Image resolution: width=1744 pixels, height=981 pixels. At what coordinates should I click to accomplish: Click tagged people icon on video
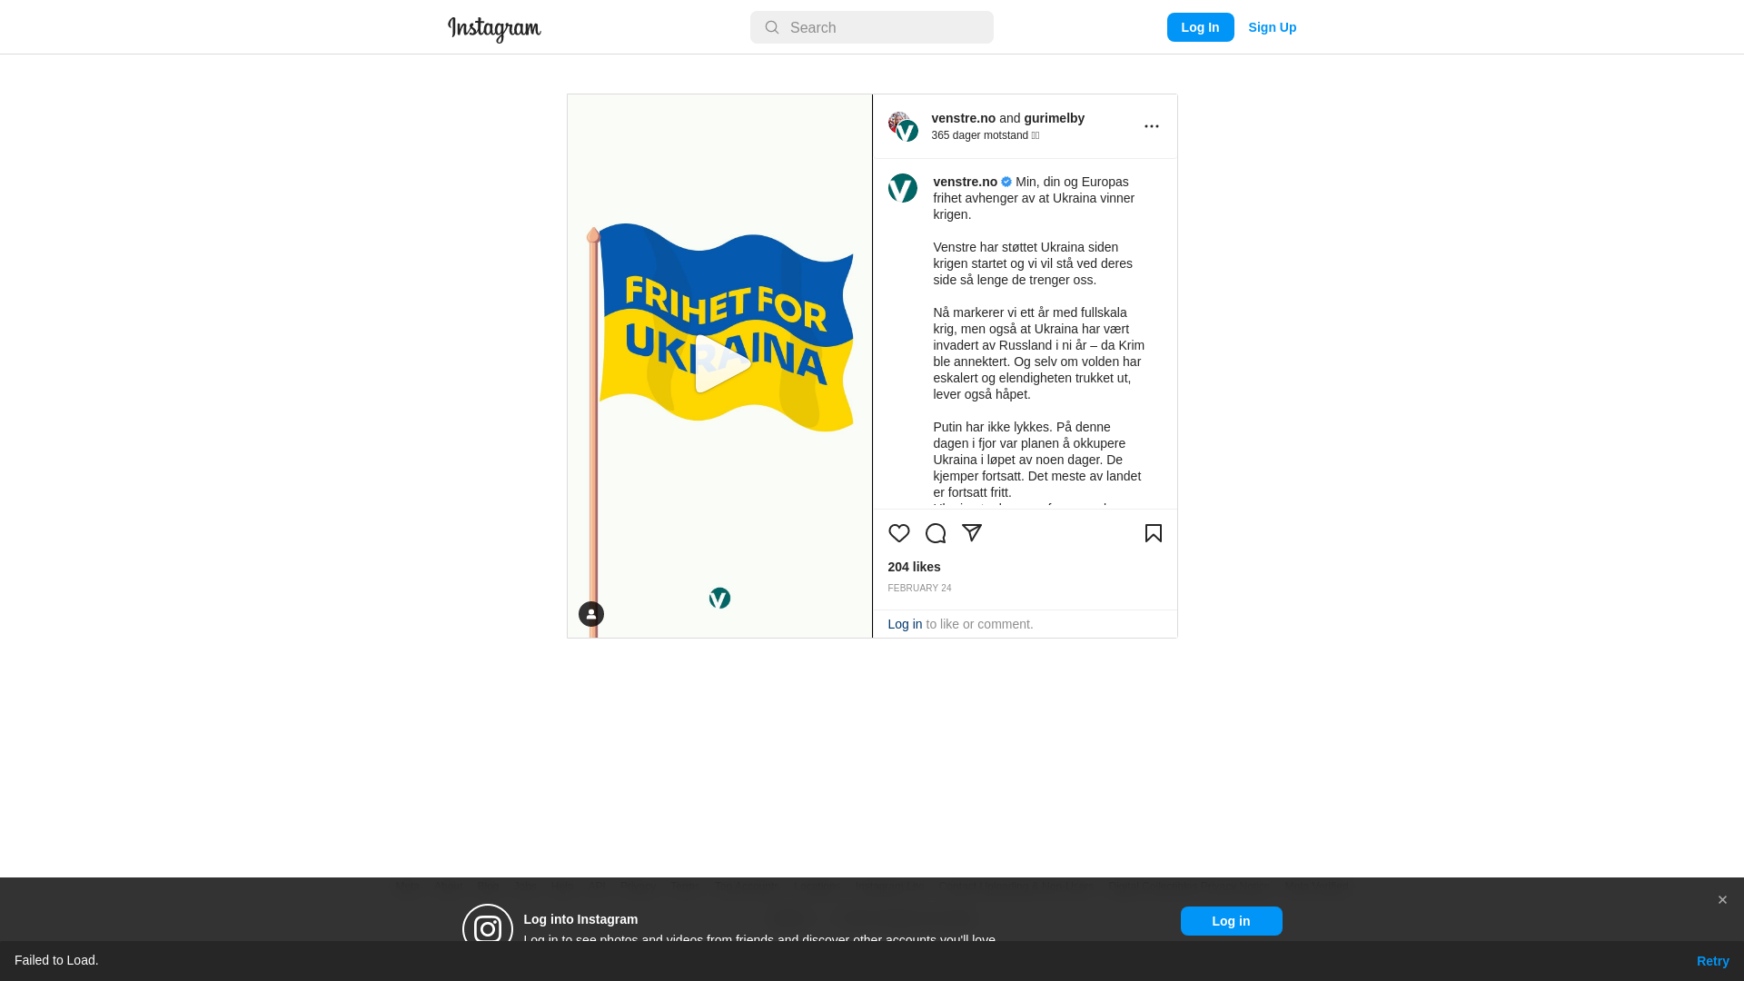point(591,614)
